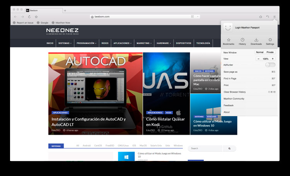Open Bookmarks from the menu panel

[x=229, y=42]
